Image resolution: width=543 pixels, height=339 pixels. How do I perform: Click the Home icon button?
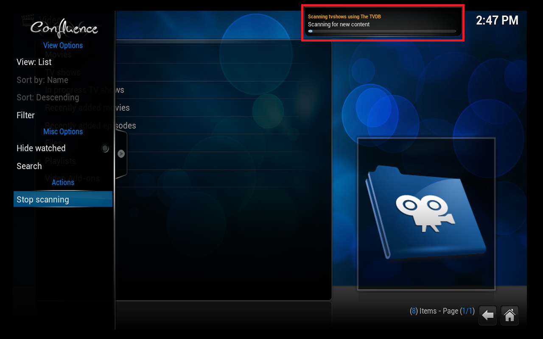(509, 315)
